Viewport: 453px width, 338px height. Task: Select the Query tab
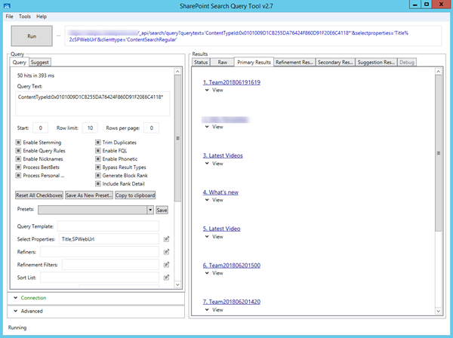pyautogui.click(x=20, y=63)
